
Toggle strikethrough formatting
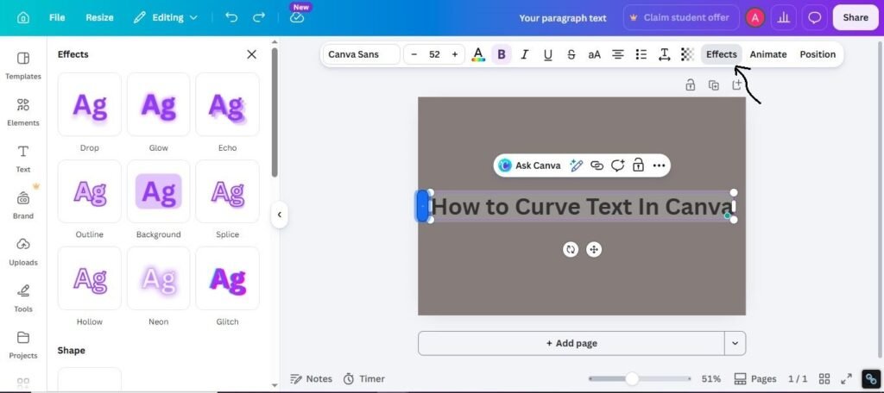click(571, 54)
